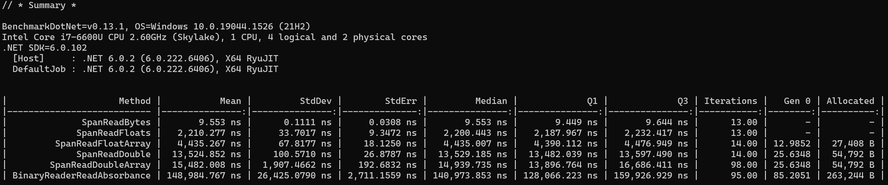Click the Mean column header
This screenshot has width=888, height=185.
point(231,101)
